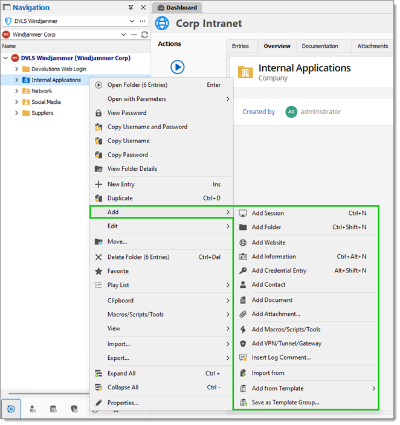Open the Windjammer Corp vault dropdown
Viewport: 400px width, 425px height.
pyautogui.click(x=124, y=34)
